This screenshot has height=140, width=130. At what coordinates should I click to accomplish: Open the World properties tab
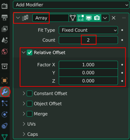click(x=5, y=52)
